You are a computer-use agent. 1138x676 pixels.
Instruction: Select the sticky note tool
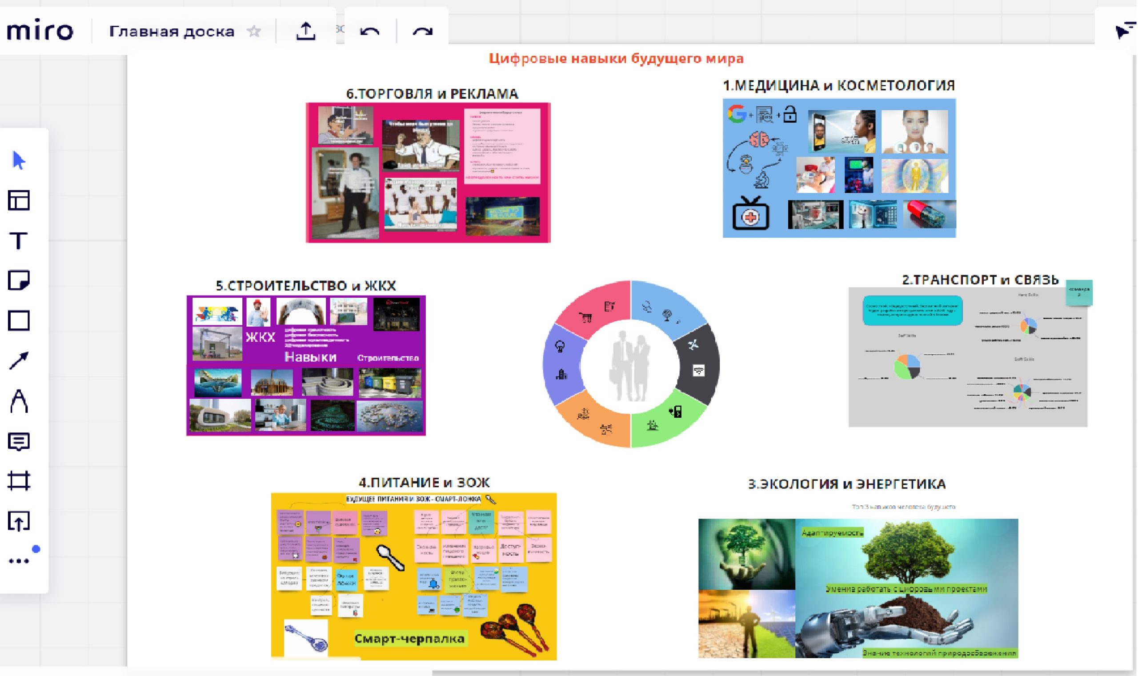tap(19, 280)
